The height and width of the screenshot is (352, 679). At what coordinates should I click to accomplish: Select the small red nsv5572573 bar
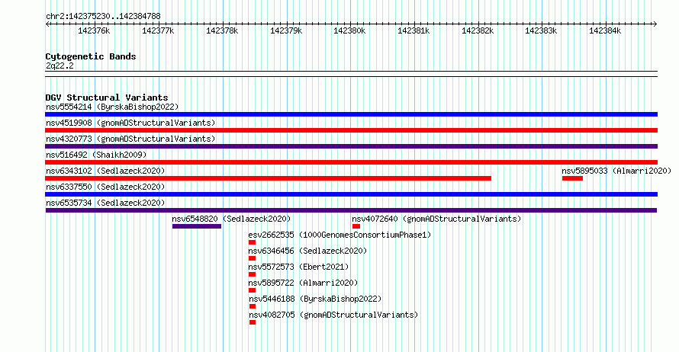pyautogui.click(x=252, y=274)
